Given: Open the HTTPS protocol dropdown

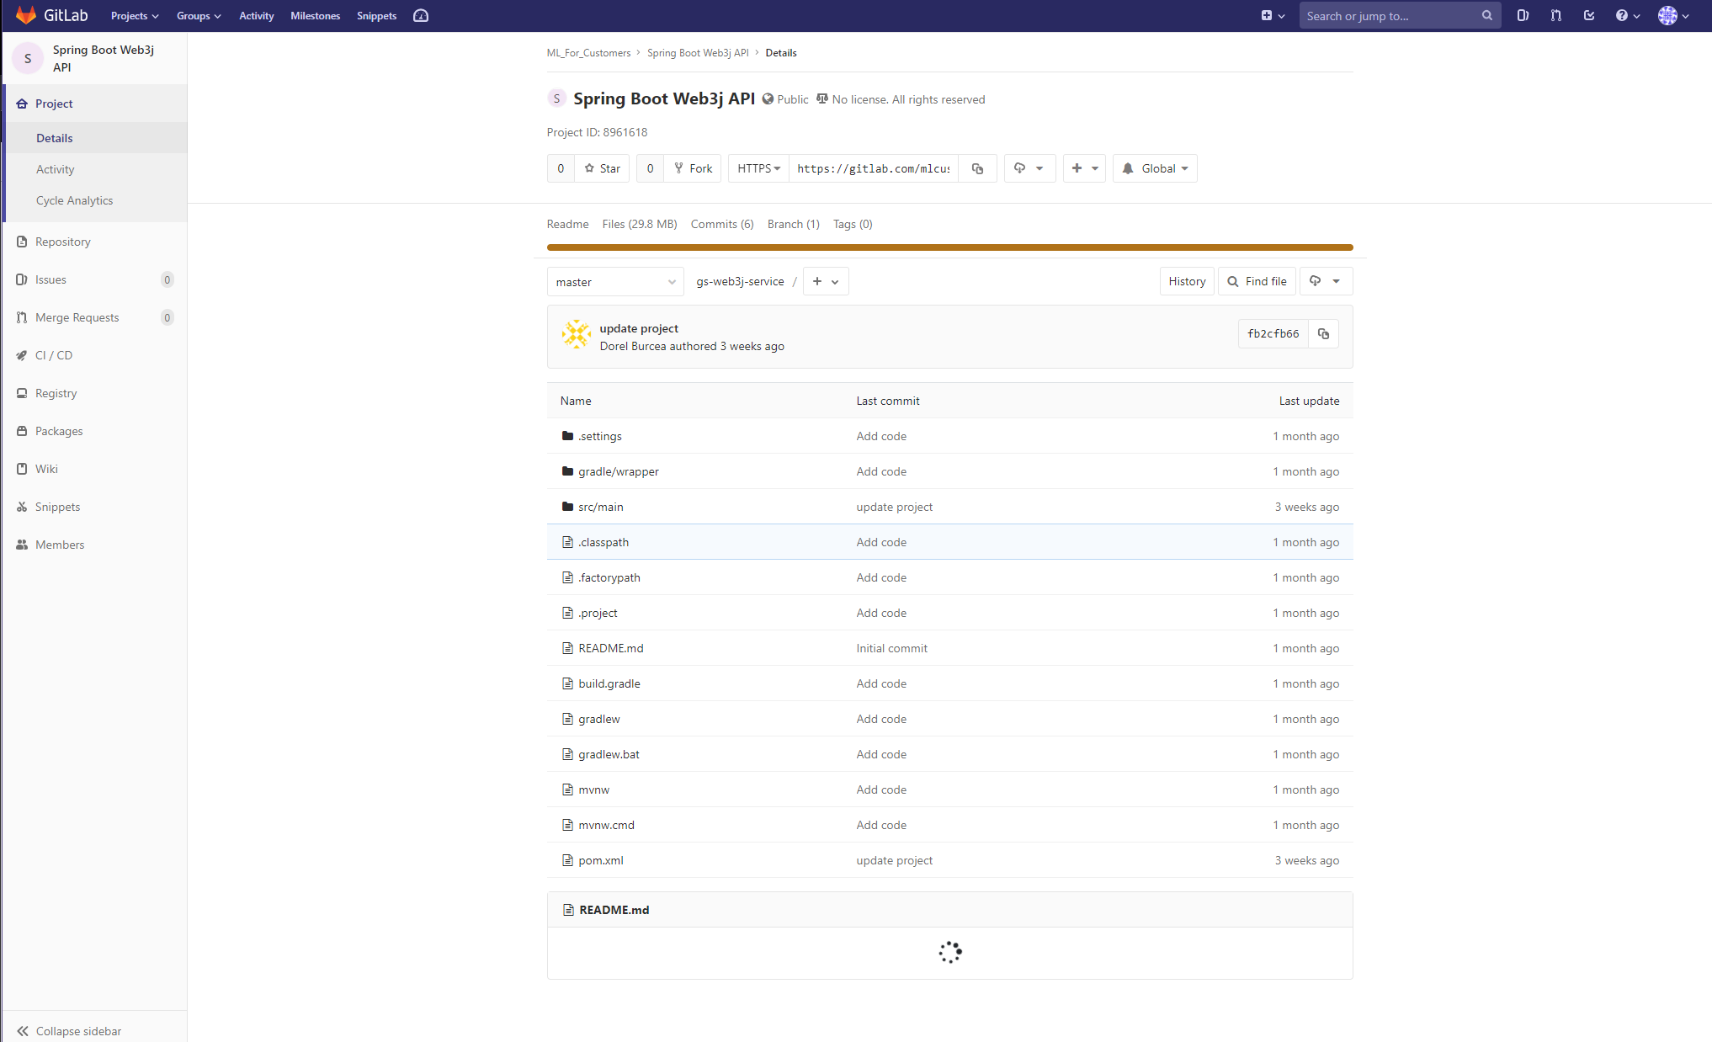Looking at the screenshot, I should point(758,168).
